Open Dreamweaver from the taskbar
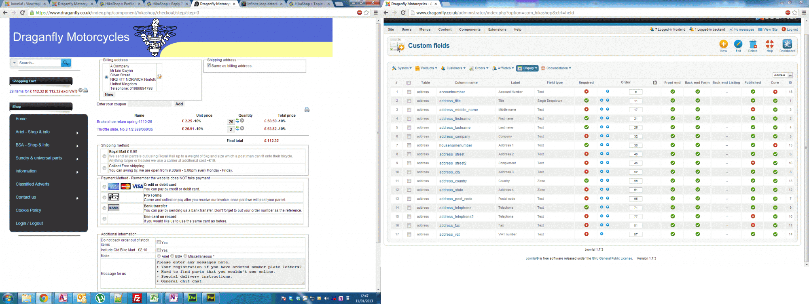Viewport: 809px width, 304px height. pyautogui.click(x=192, y=298)
